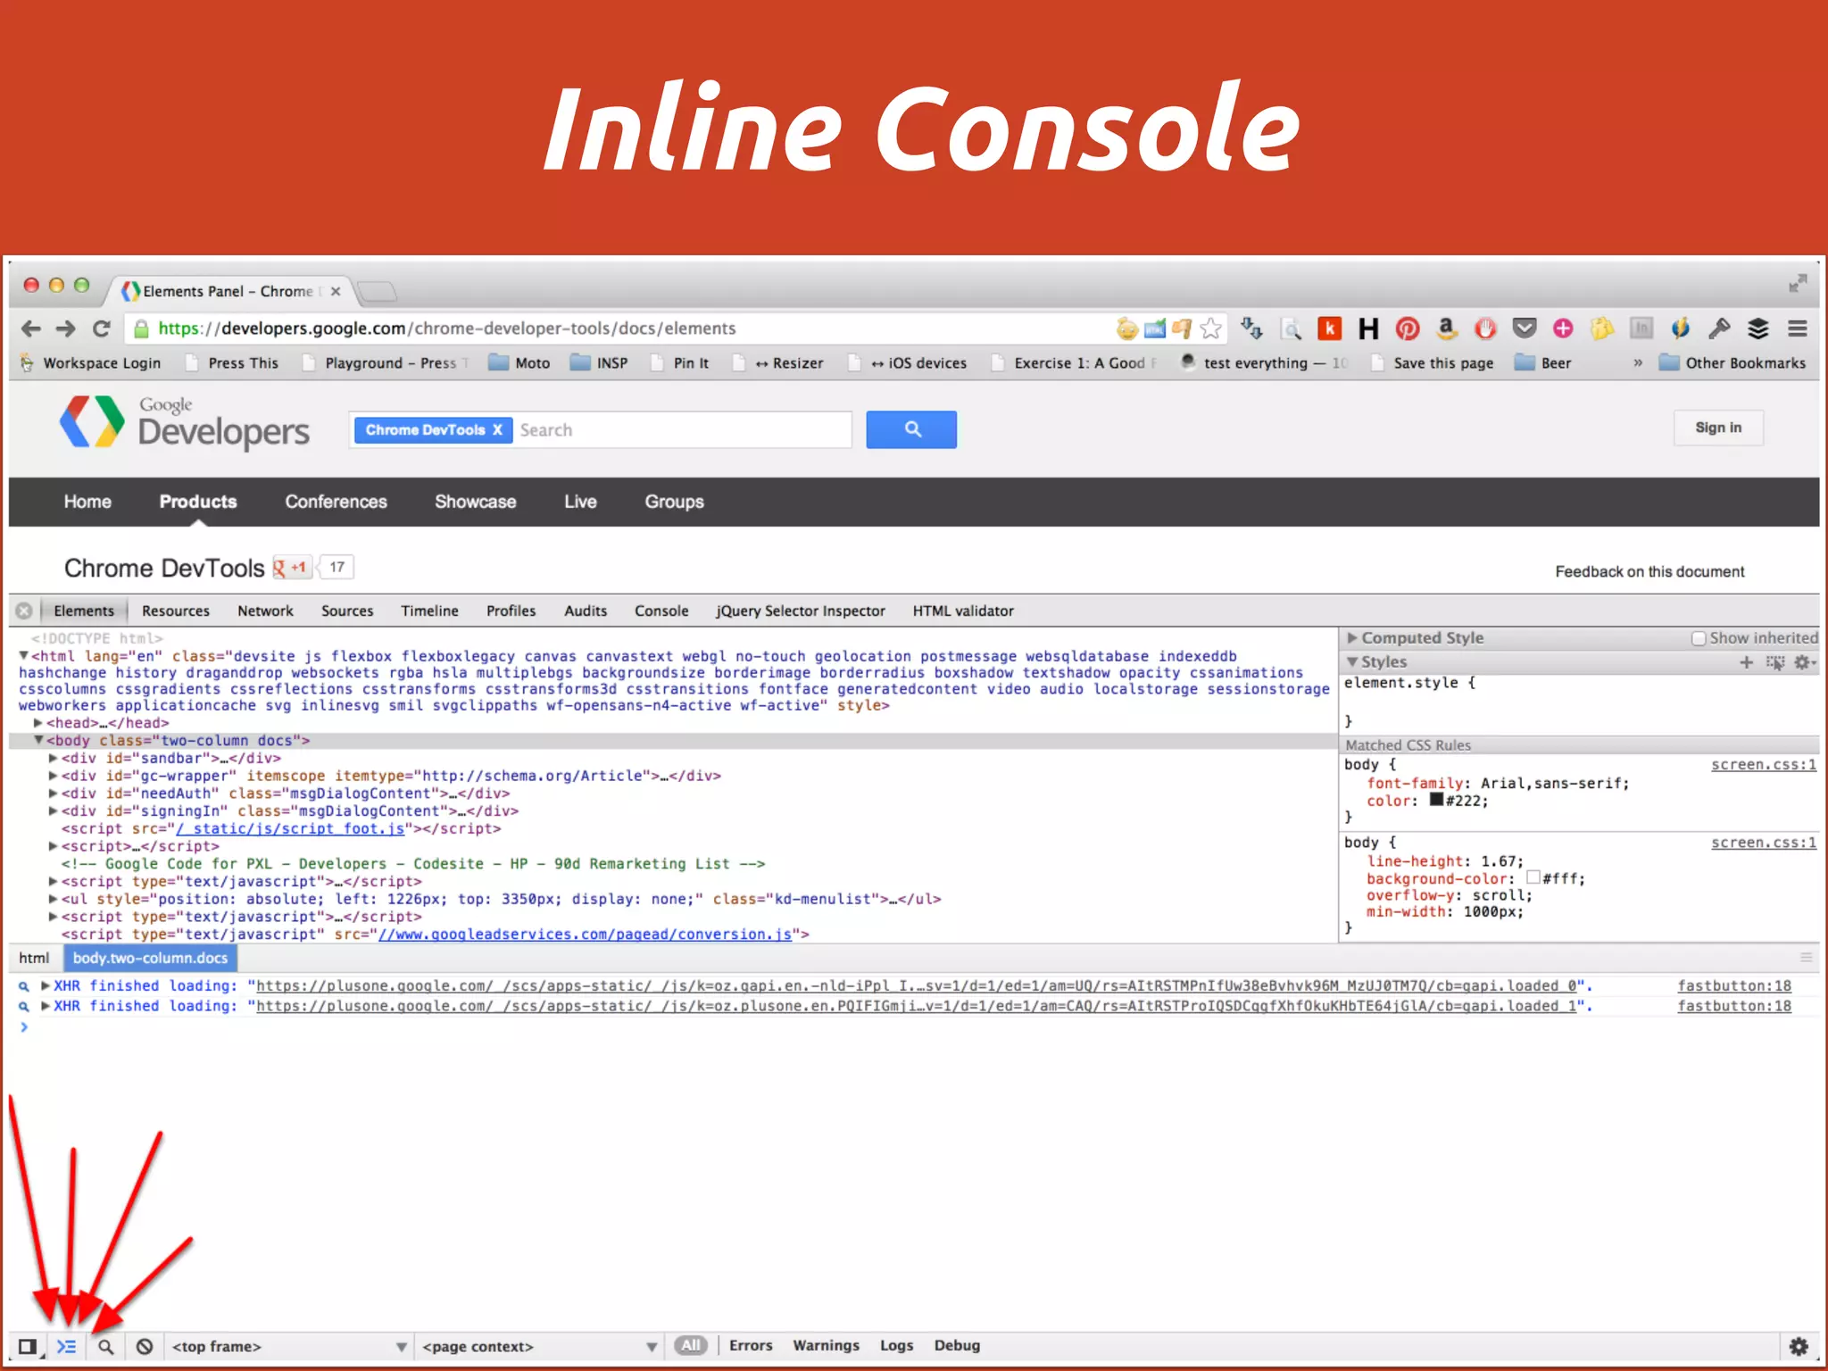
Task: Select body.two-column.docs breadcrumb
Action: [x=150, y=958]
